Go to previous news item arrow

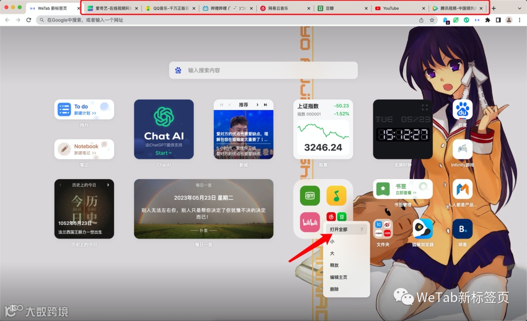tap(229, 105)
